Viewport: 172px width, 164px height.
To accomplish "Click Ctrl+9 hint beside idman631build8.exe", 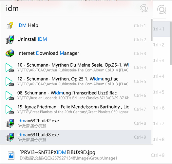I will tap(140, 137).
